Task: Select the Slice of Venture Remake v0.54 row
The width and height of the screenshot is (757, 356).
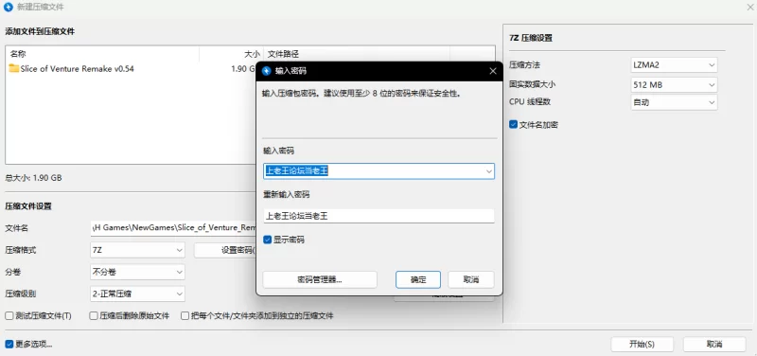Action: tap(132, 68)
